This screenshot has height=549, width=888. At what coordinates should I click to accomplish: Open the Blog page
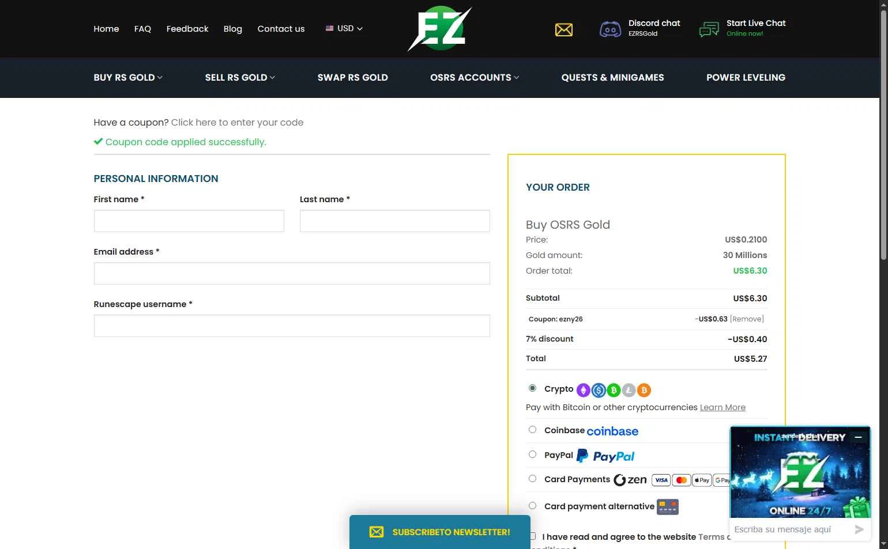(233, 29)
